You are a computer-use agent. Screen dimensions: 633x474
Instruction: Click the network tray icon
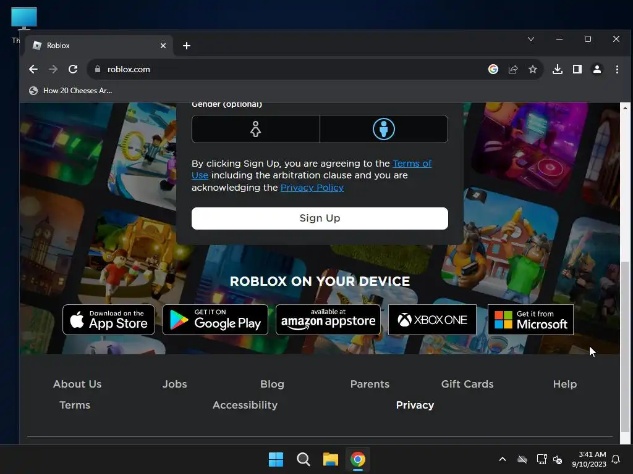point(542,459)
